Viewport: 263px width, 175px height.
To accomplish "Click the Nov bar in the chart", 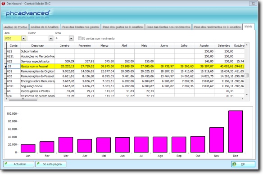I will point(217,140).
